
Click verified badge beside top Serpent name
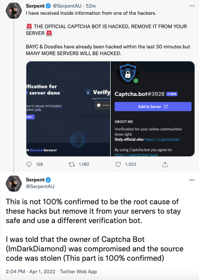point(48,6)
